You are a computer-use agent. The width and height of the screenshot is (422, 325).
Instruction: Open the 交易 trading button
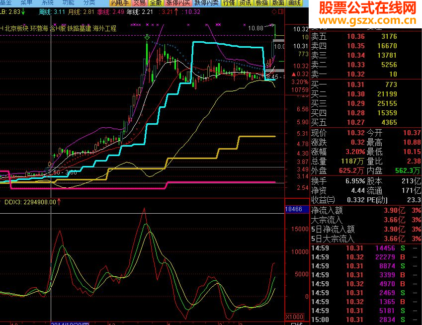pos(139,3)
